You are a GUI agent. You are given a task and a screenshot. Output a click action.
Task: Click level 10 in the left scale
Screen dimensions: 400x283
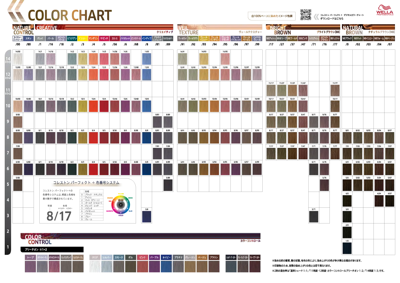click(x=8, y=106)
